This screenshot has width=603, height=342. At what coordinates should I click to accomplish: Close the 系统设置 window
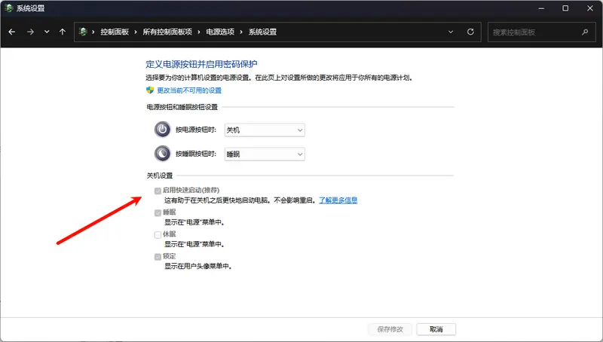pos(590,8)
